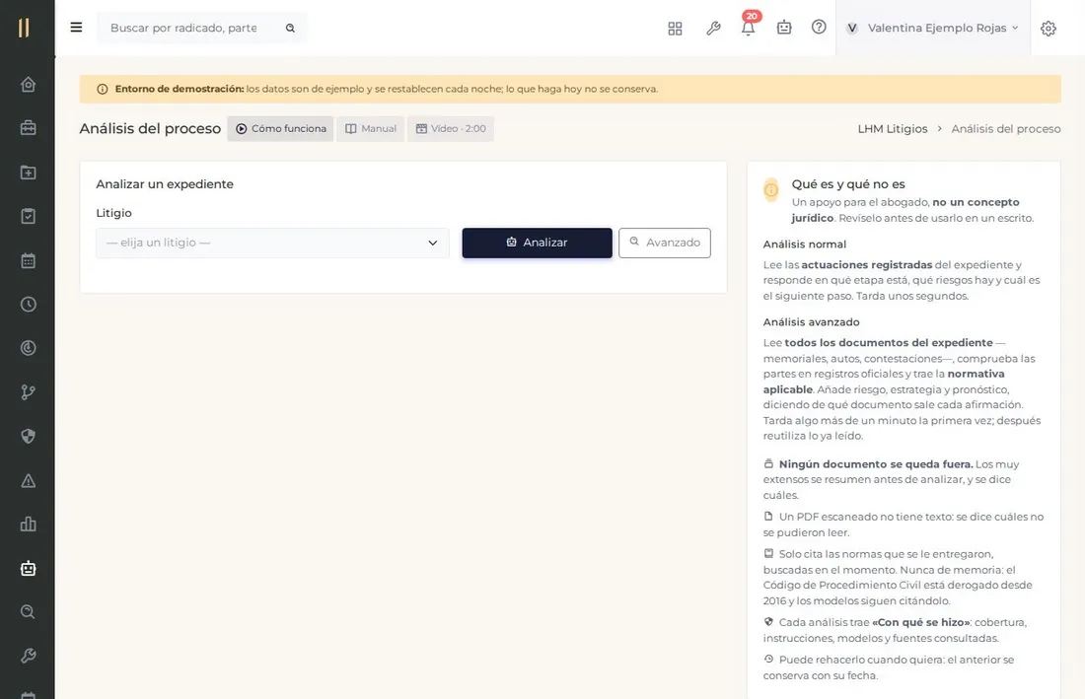This screenshot has width=1085, height=699.
Task: Click the "Análisis del proceso" page title
Action: click(150, 128)
